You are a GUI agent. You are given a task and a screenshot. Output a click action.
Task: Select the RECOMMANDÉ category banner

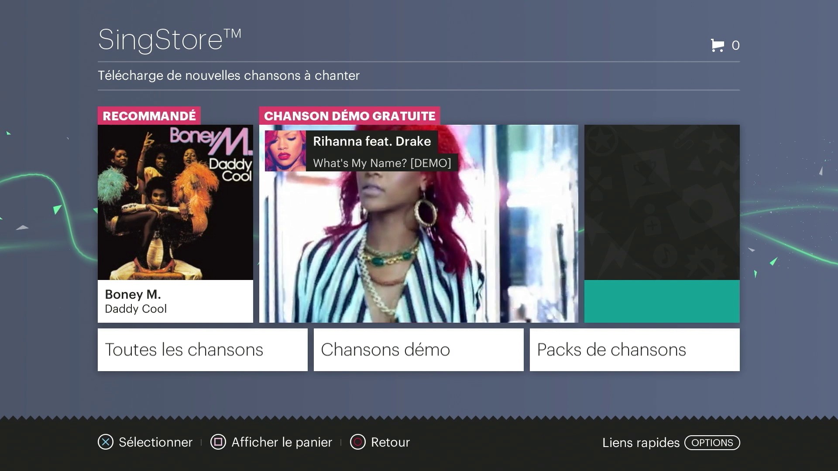(149, 116)
